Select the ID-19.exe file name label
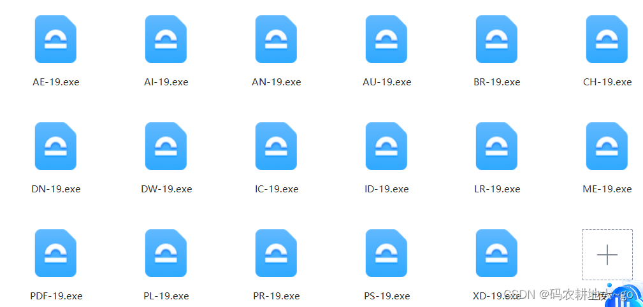The image size is (643, 307). coord(387,189)
